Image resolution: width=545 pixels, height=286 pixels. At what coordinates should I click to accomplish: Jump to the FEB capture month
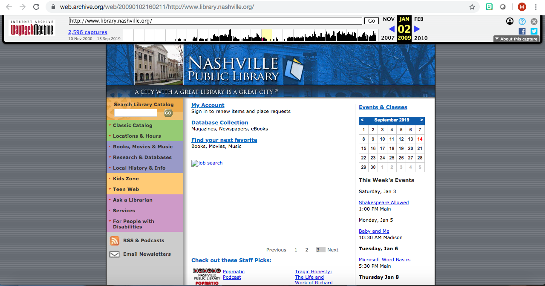419,19
